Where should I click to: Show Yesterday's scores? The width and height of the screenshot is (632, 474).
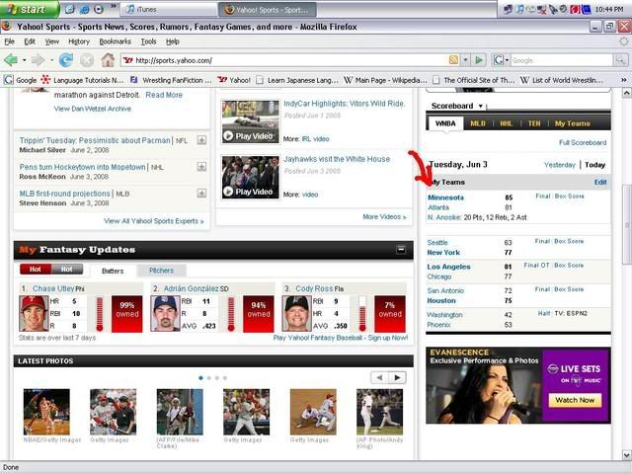(560, 165)
